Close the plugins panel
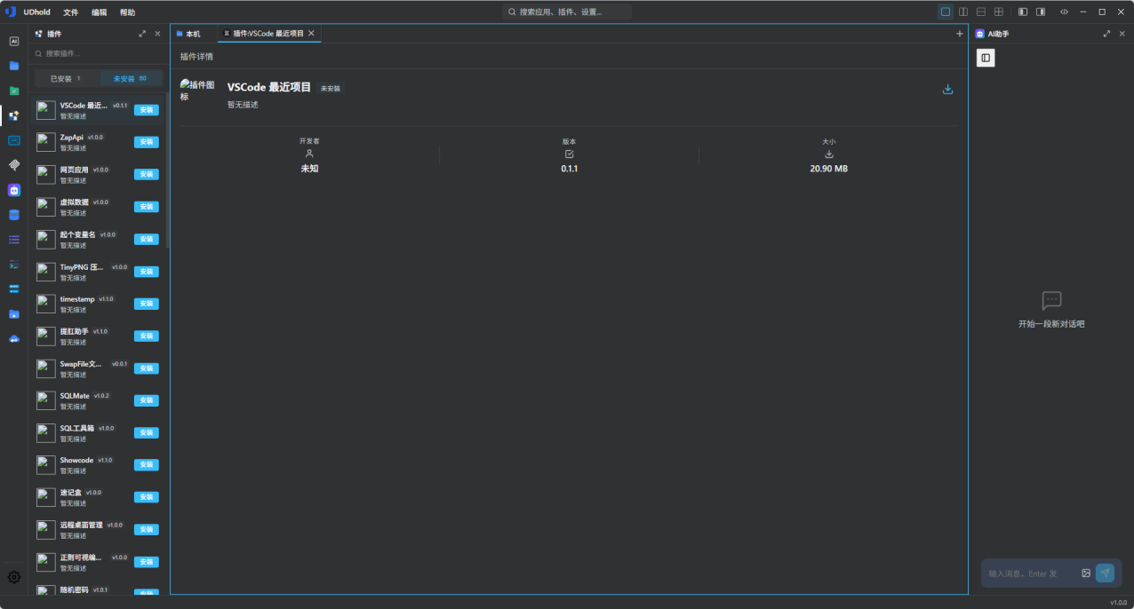1134x609 pixels. point(158,34)
